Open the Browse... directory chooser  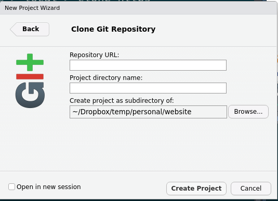tap(248, 112)
